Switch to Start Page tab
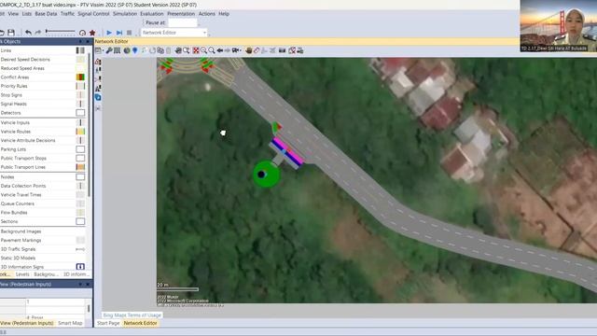 click(108, 323)
